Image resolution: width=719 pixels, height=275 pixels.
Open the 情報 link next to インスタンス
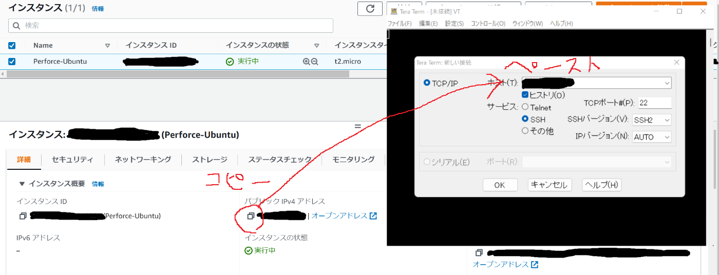click(98, 9)
